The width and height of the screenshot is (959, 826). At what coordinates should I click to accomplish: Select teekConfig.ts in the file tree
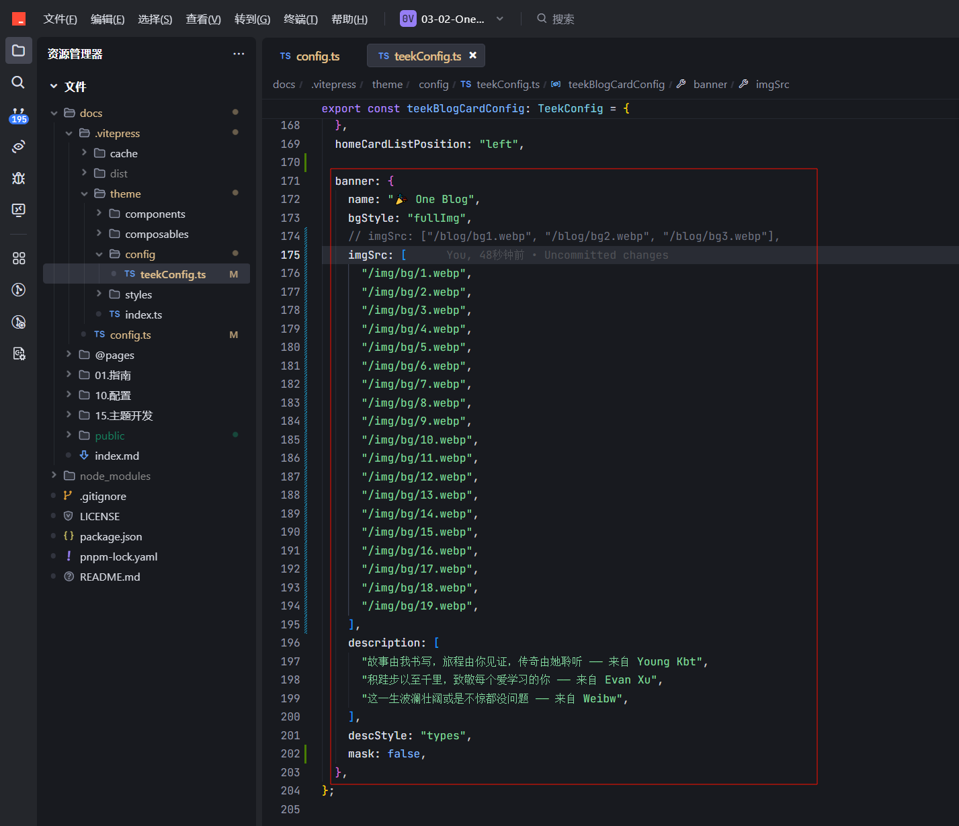click(147, 274)
